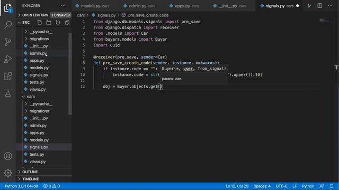The height and width of the screenshot is (190, 339).
Task: Click line number 6 in gutter
Action: click(84, 51)
